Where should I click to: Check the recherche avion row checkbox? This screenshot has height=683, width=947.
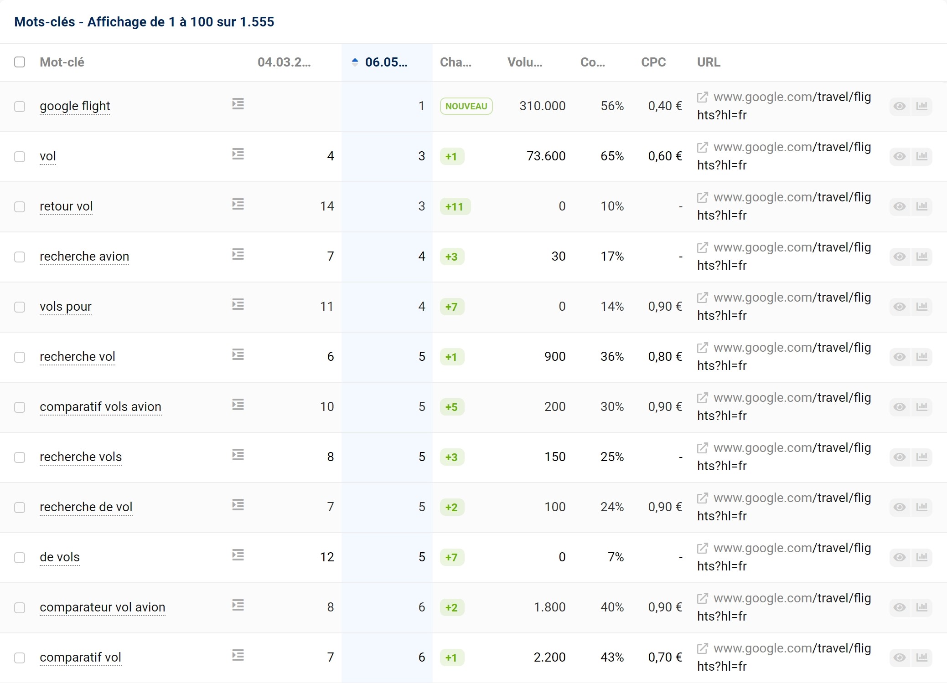click(x=20, y=257)
